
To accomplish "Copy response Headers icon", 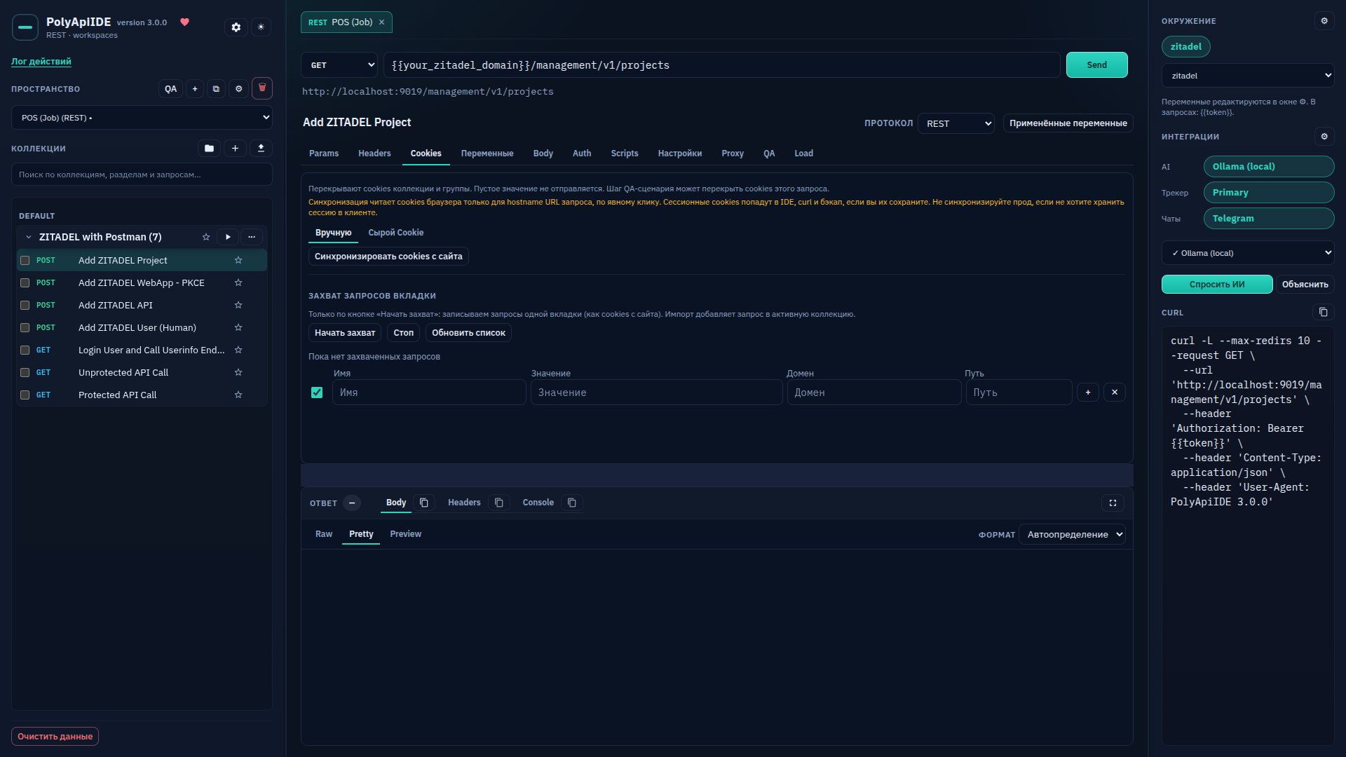I will pyautogui.click(x=499, y=503).
